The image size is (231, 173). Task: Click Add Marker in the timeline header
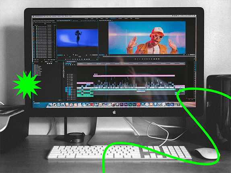[x=72, y=65]
